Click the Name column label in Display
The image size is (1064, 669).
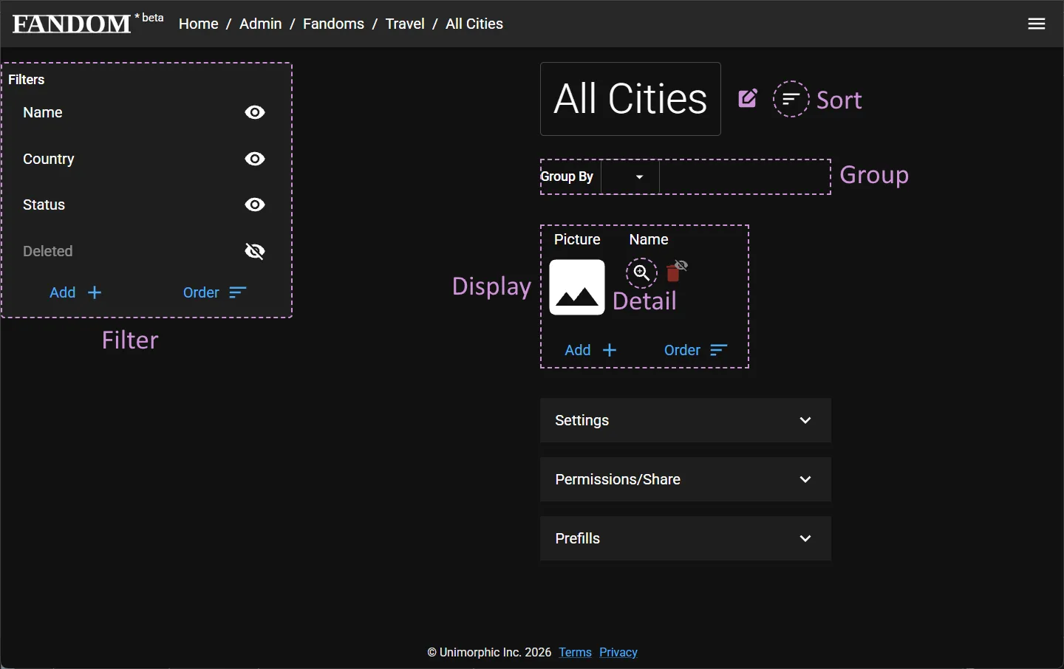pyautogui.click(x=649, y=239)
